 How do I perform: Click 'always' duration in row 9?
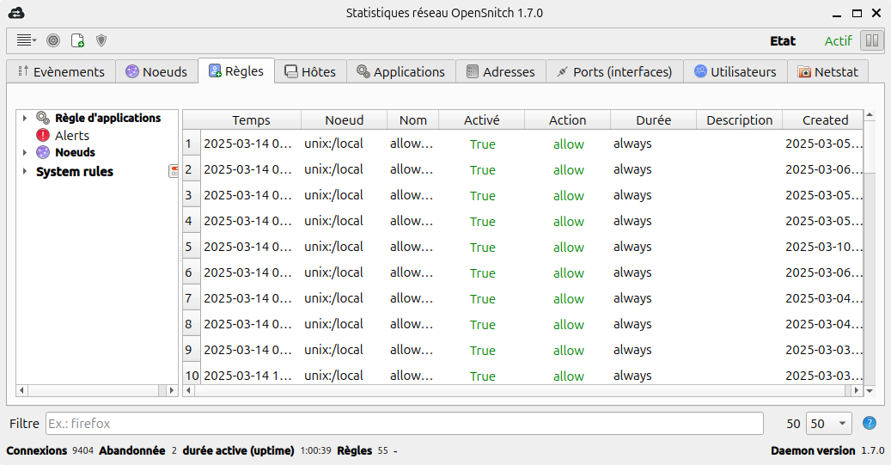[632, 350]
